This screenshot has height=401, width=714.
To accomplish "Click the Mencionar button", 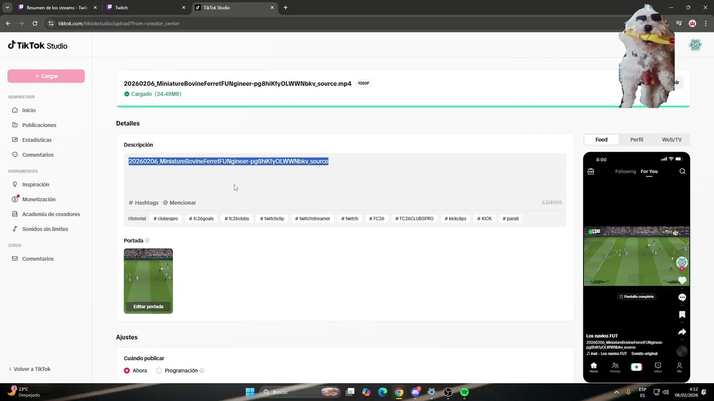I will 179,203.
